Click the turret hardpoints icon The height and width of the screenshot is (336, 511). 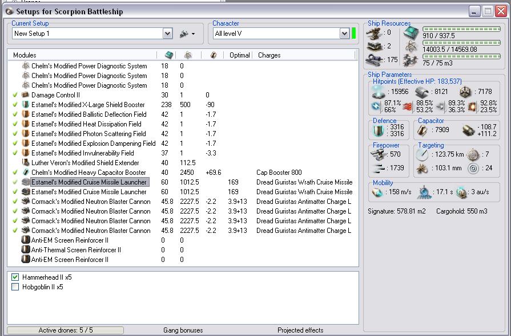(374, 32)
